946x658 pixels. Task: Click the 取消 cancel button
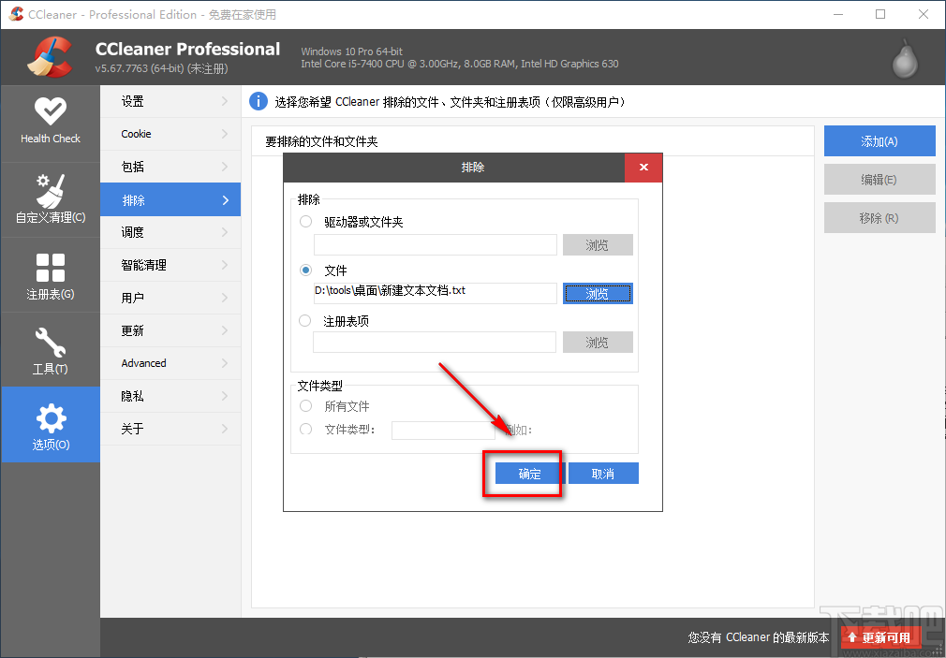point(603,474)
